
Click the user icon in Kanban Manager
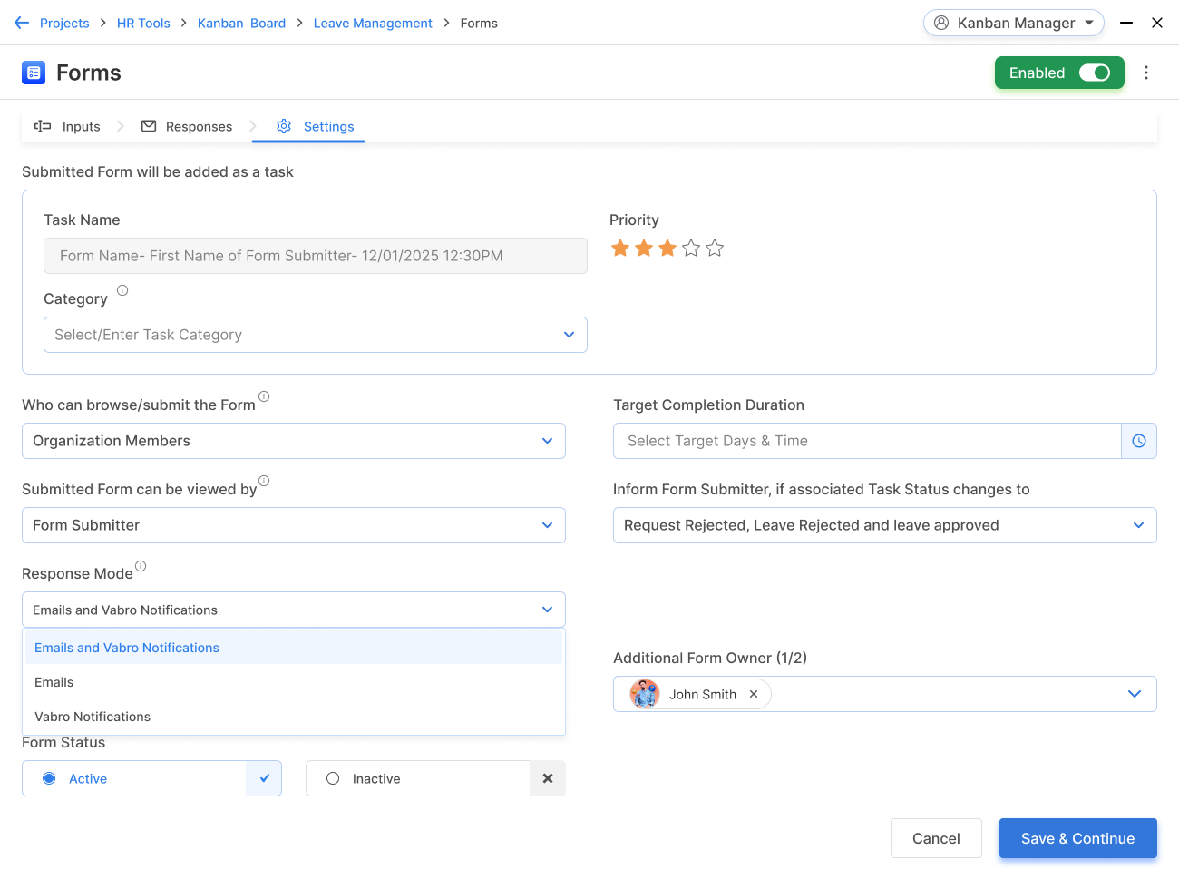click(941, 23)
